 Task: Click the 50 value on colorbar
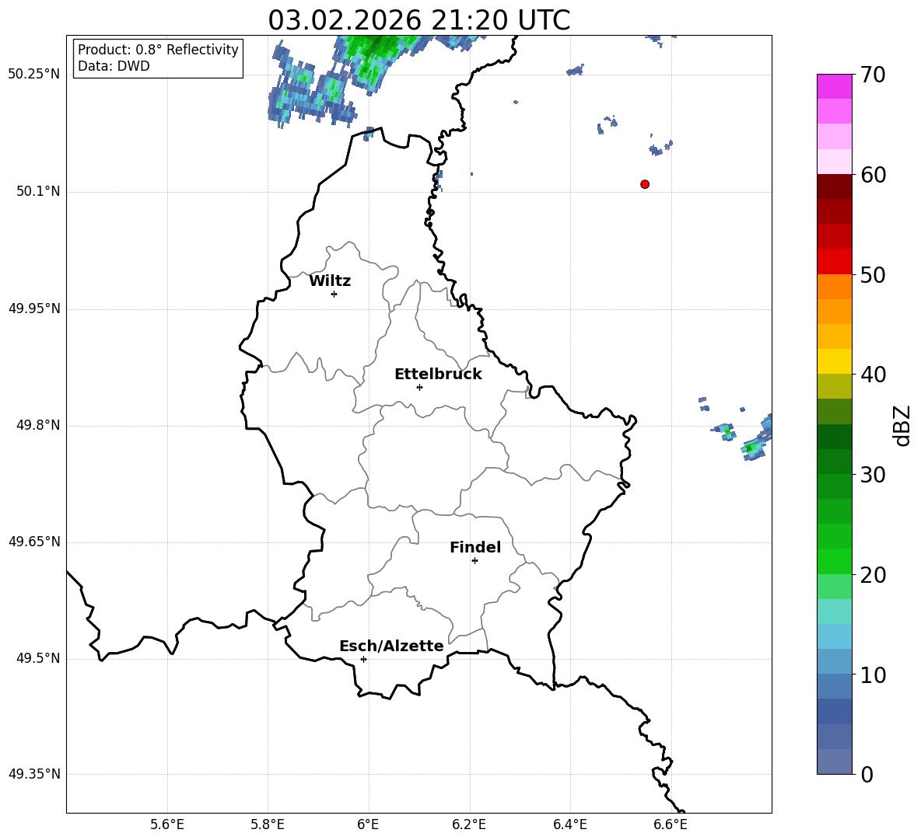(x=873, y=275)
